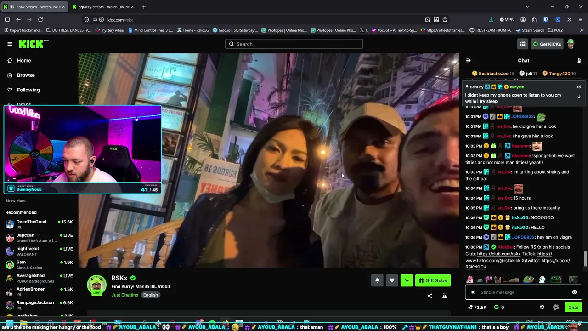Open the Kick shop icon beside Get KICKs

(523, 44)
